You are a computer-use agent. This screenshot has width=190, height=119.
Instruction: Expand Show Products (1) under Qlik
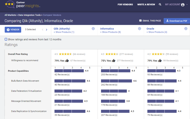[64, 32]
